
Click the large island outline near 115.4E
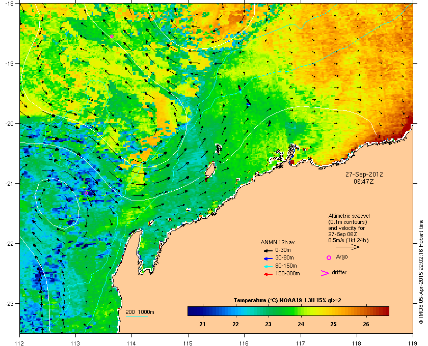point(210,169)
